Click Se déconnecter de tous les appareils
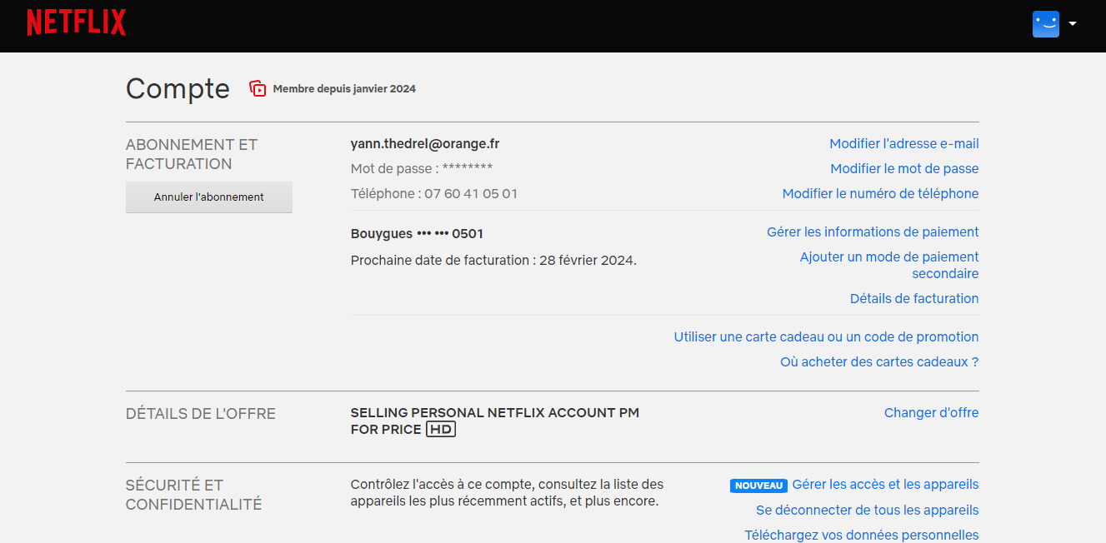 point(867,511)
